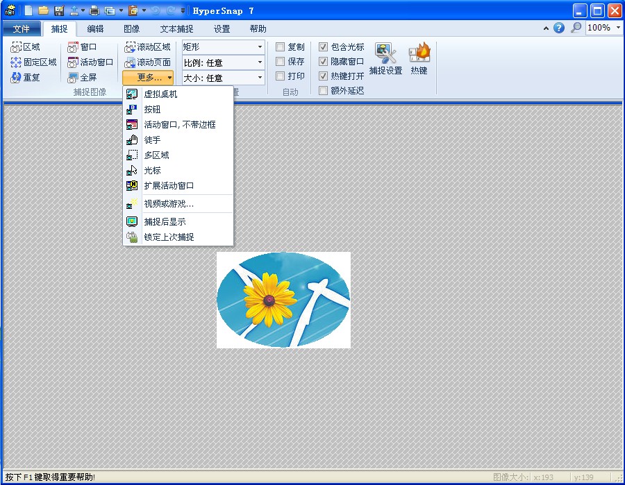
Task: Click 重复 repeat capture
Action: point(26,77)
